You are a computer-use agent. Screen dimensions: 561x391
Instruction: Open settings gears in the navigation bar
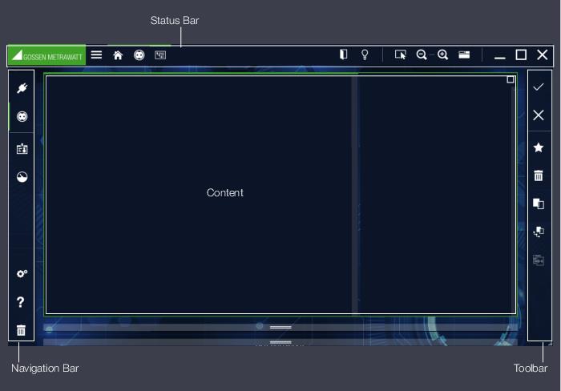22,274
